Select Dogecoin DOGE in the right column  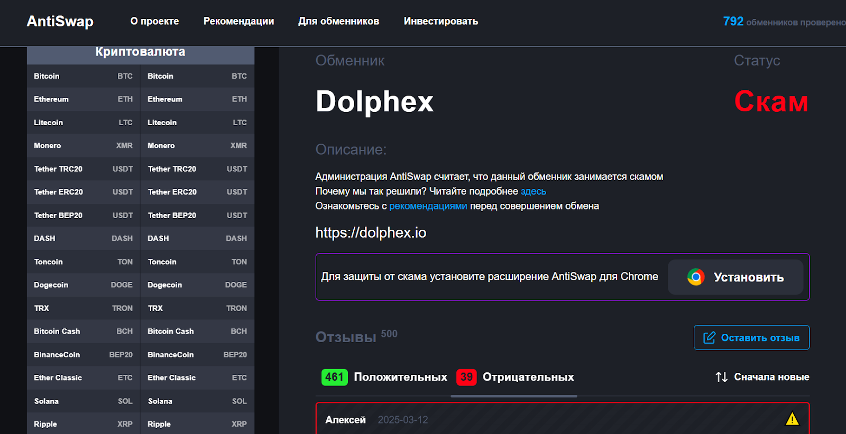pyautogui.click(x=197, y=285)
